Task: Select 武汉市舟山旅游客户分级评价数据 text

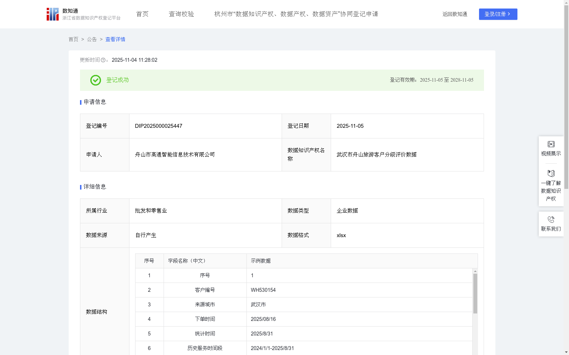Action: [377, 155]
